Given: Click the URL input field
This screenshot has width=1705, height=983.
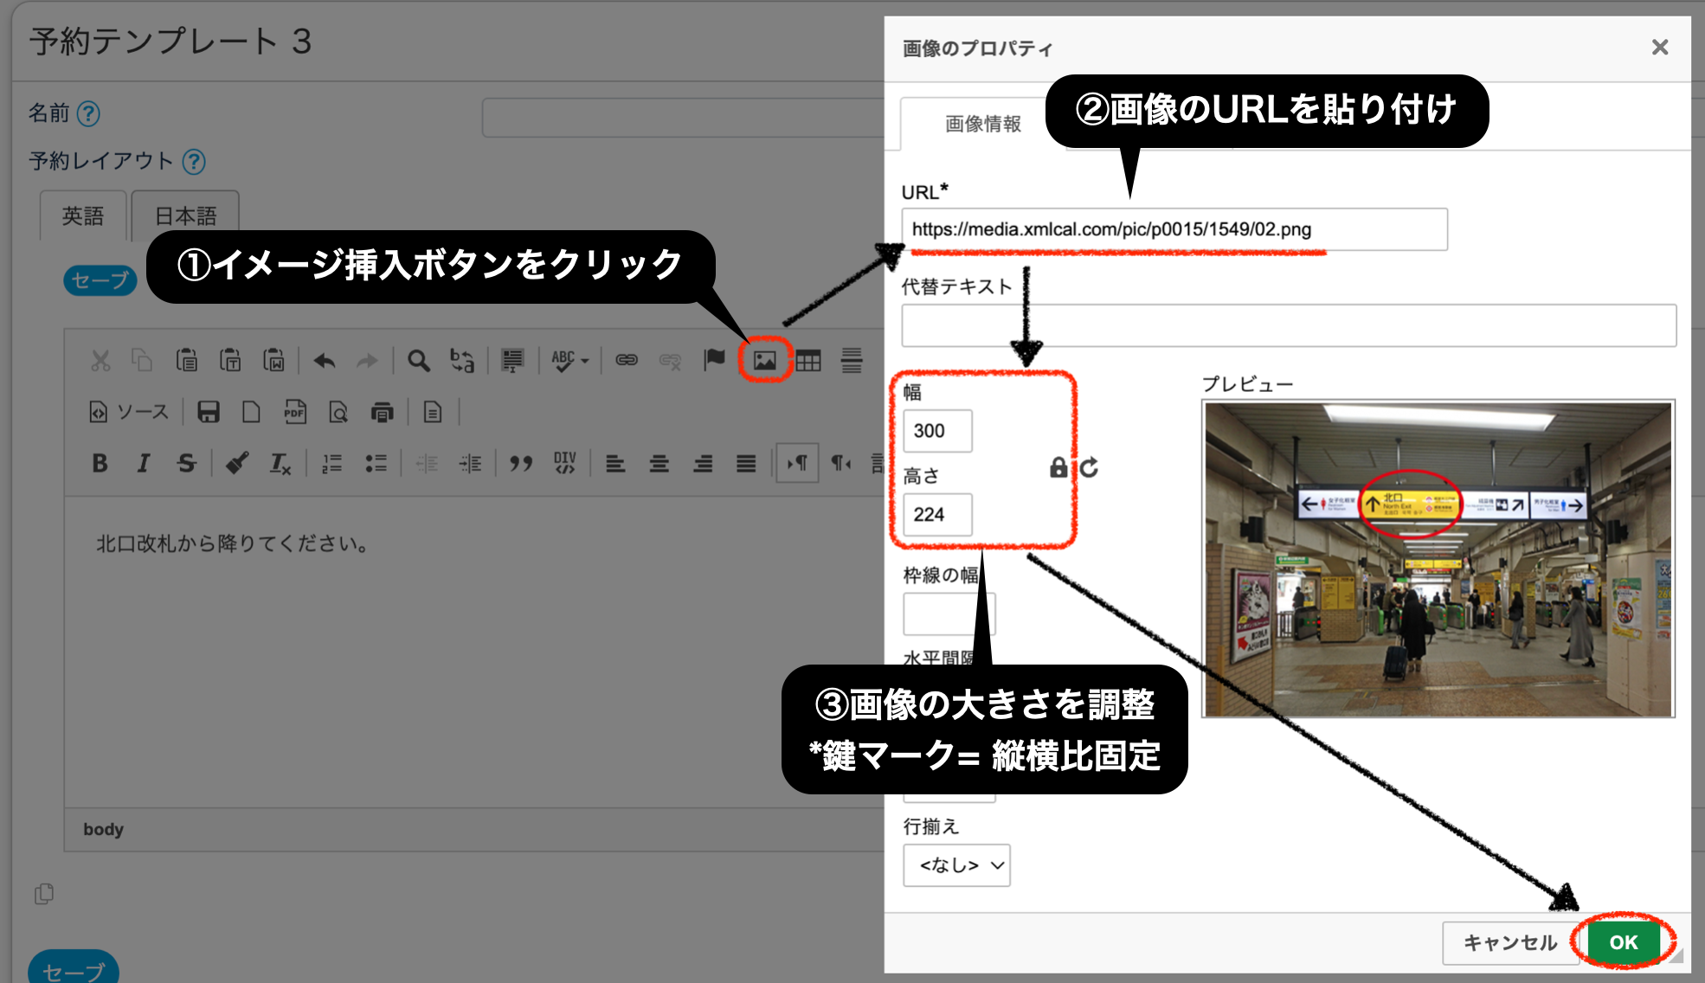Looking at the screenshot, I should pyautogui.click(x=1174, y=229).
